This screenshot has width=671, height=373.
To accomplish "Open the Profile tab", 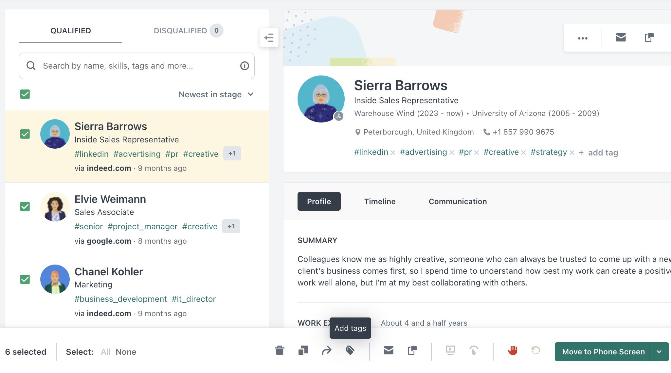I will (x=319, y=202).
